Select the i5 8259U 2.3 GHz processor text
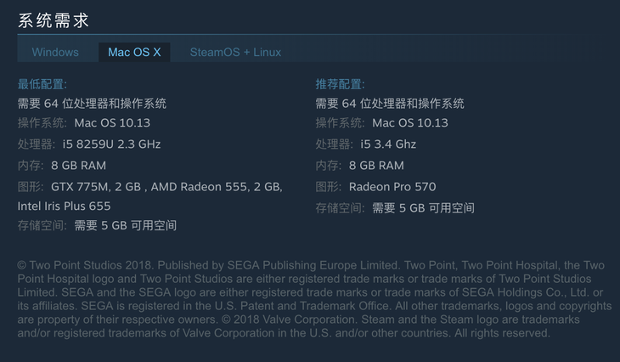 [x=111, y=144]
